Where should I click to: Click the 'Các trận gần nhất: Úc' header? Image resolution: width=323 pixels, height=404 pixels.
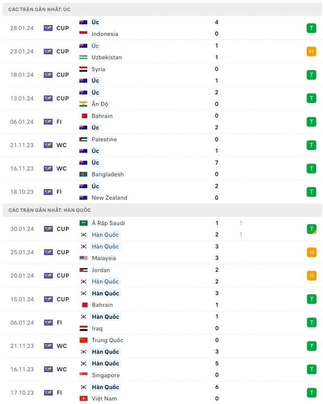(x=39, y=9)
